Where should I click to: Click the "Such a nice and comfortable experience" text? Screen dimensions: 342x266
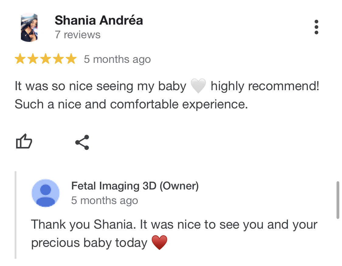(x=131, y=104)
